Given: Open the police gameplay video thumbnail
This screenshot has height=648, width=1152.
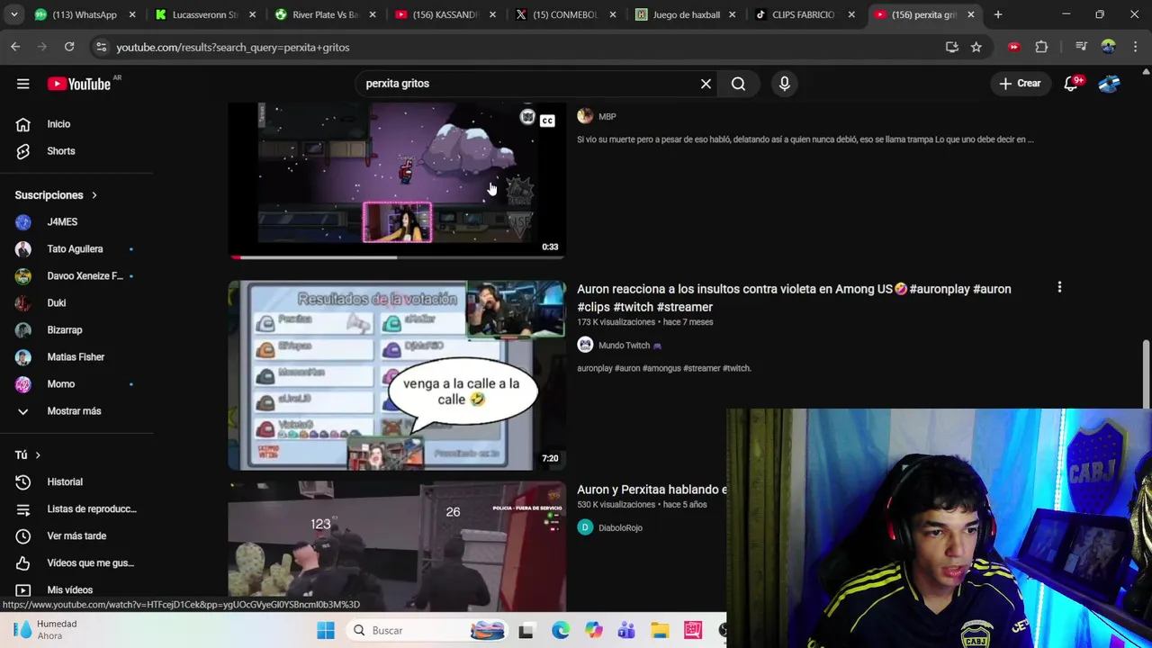Looking at the screenshot, I should [x=397, y=545].
